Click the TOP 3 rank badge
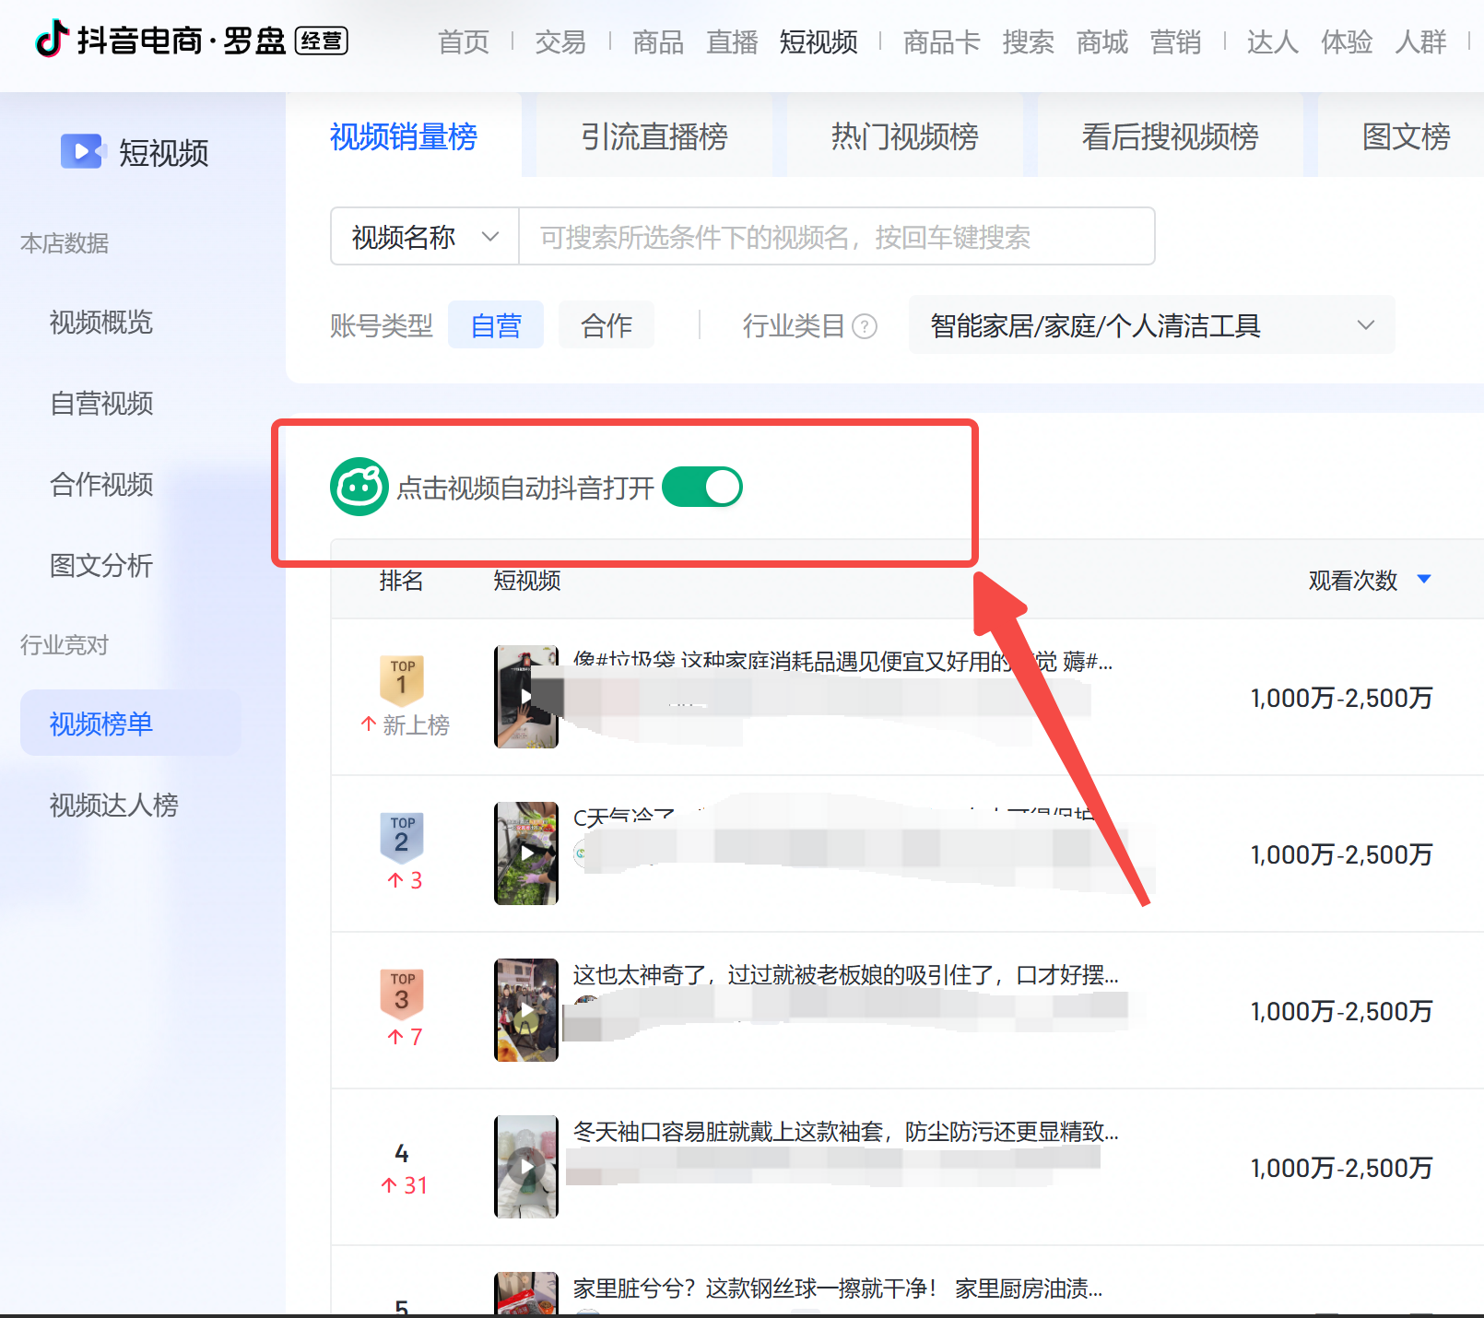The image size is (1484, 1318). click(402, 994)
